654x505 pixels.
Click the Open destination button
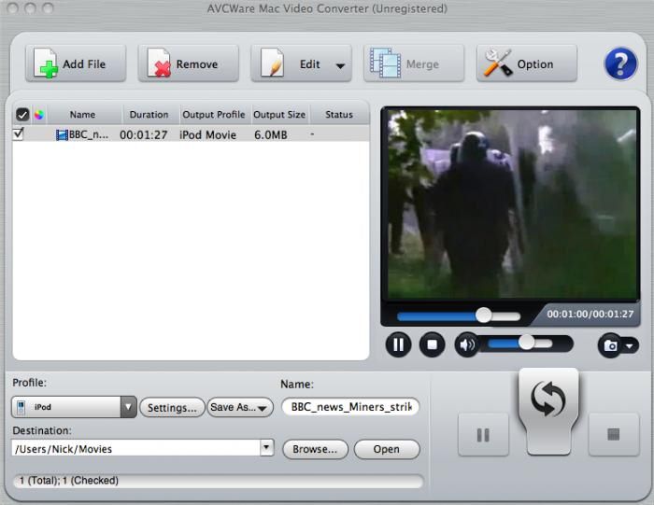click(387, 449)
